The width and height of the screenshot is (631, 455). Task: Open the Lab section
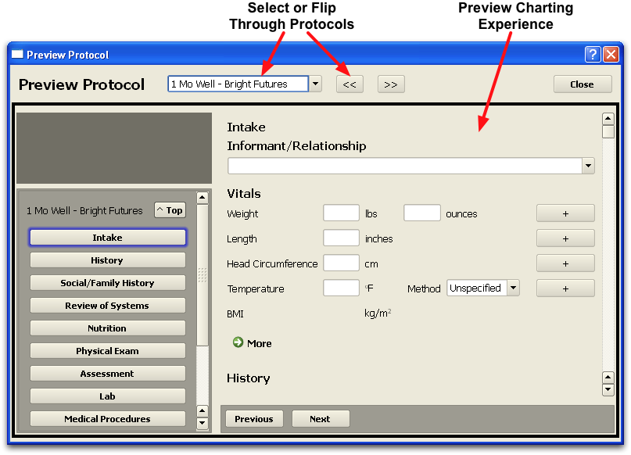tap(107, 396)
